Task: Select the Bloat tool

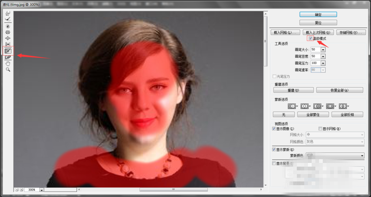Action: point(7,38)
